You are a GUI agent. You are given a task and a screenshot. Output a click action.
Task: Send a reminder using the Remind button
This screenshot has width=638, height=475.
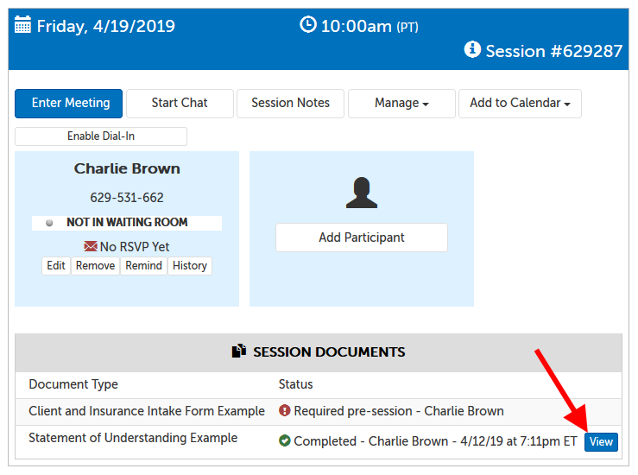click(x=143, y=266)
